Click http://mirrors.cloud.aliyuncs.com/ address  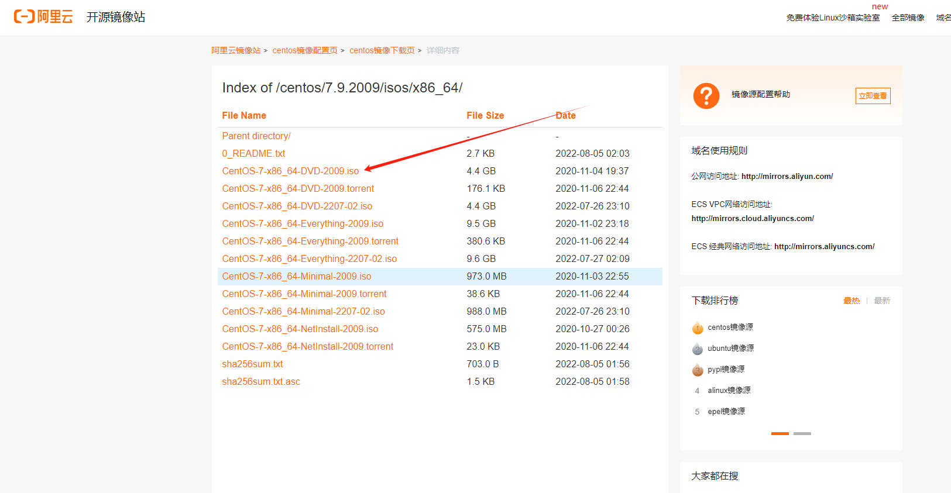coord(753,219)
